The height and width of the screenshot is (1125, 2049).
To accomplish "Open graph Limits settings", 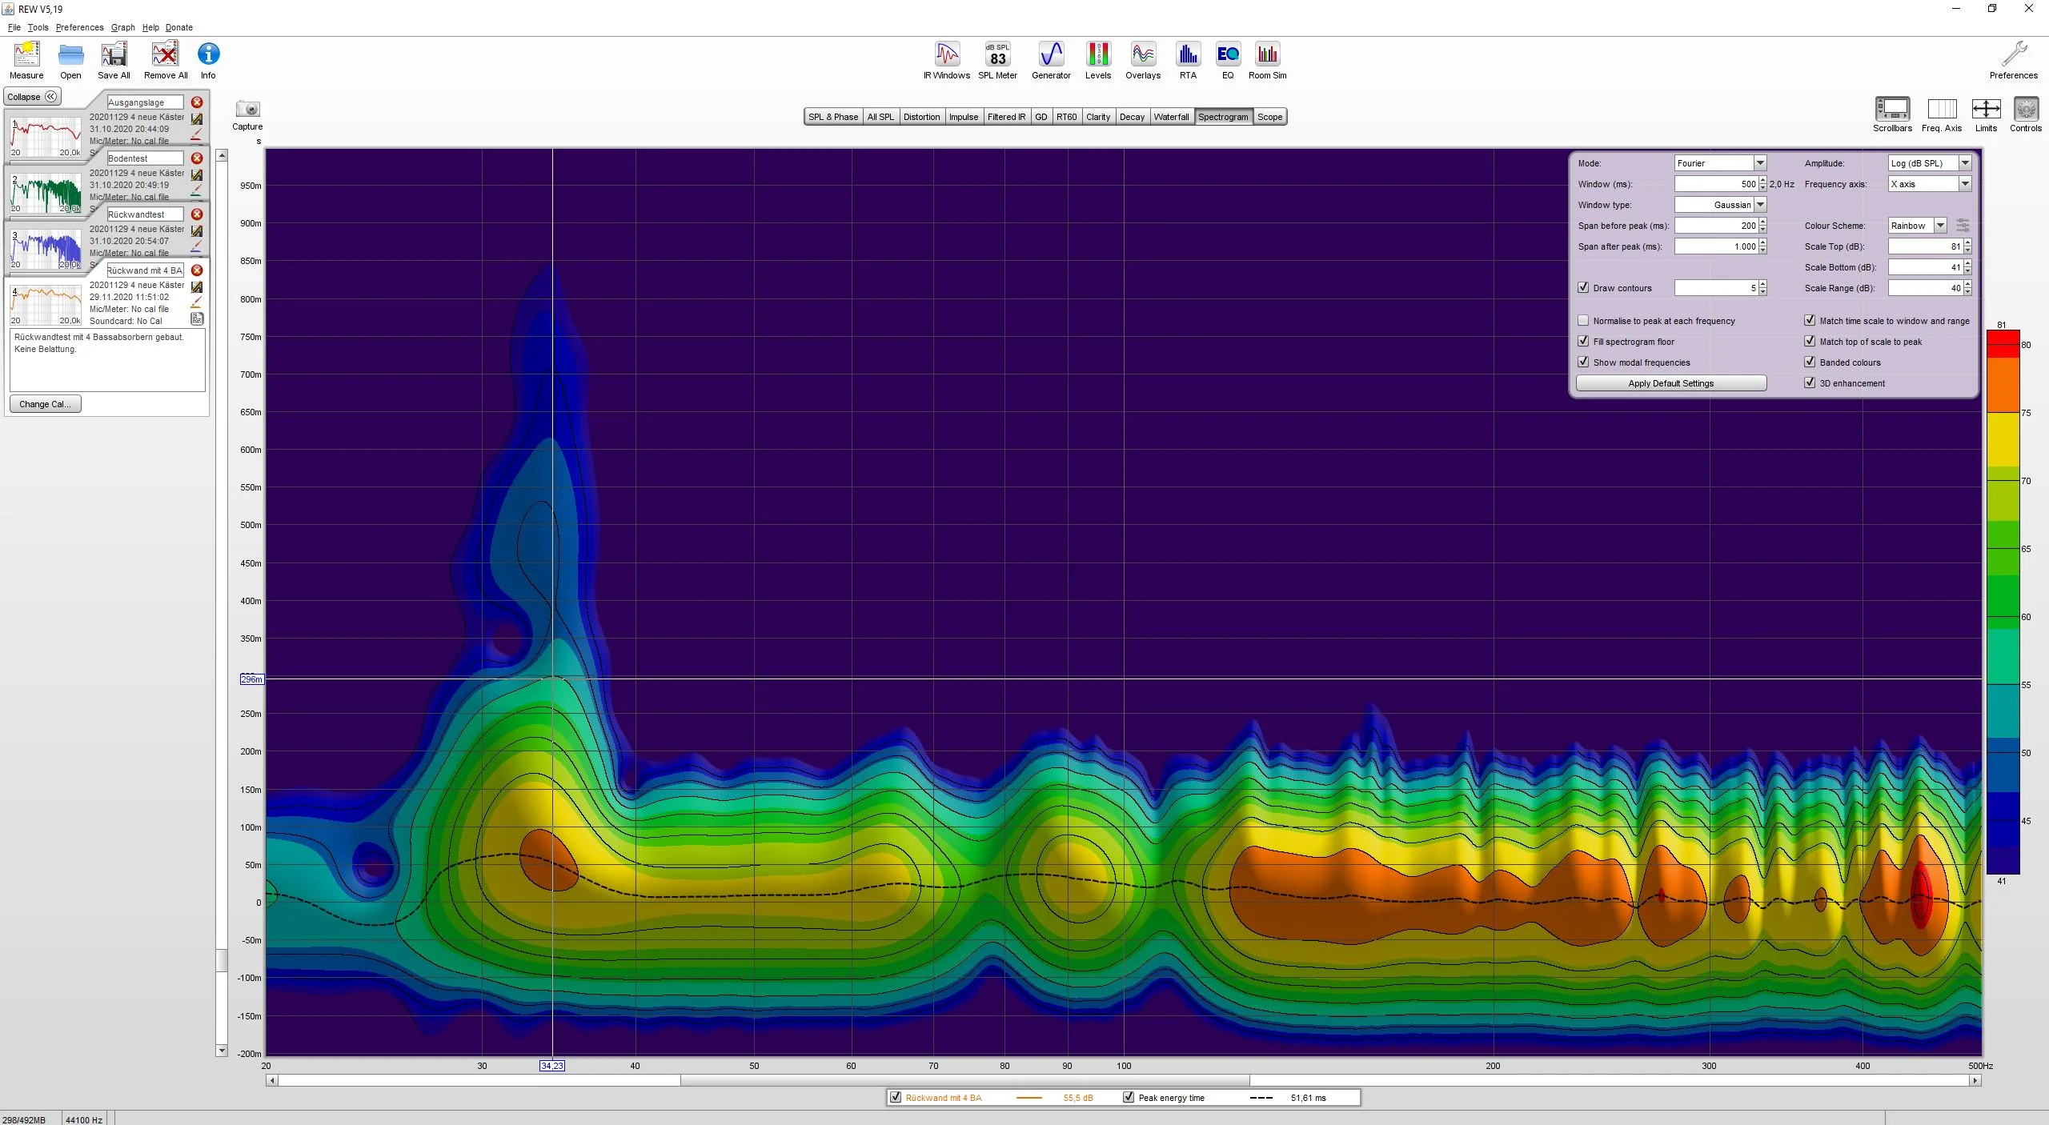I will click(1986, 109).
